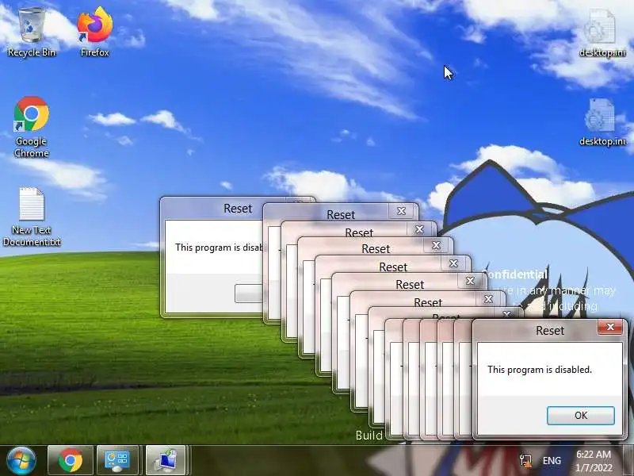Open Chrome from the taskbar

point(71,461)
